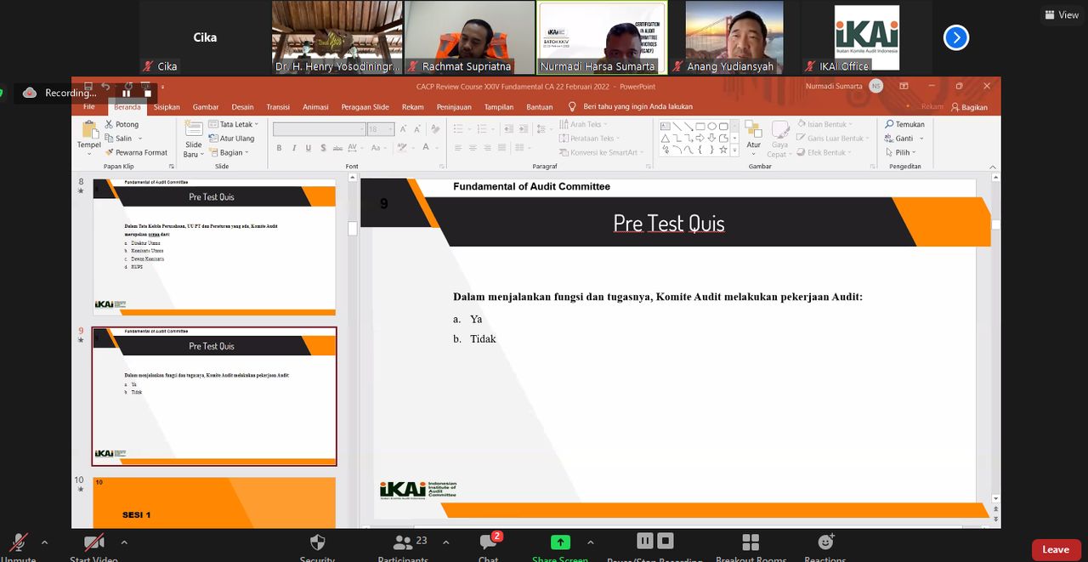
Task: Open Zoom Participants panel icon
Action: click(x=403, y=542)
